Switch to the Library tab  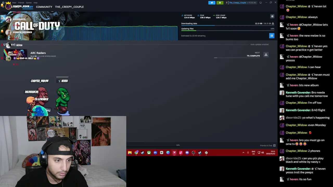point(27,7)
